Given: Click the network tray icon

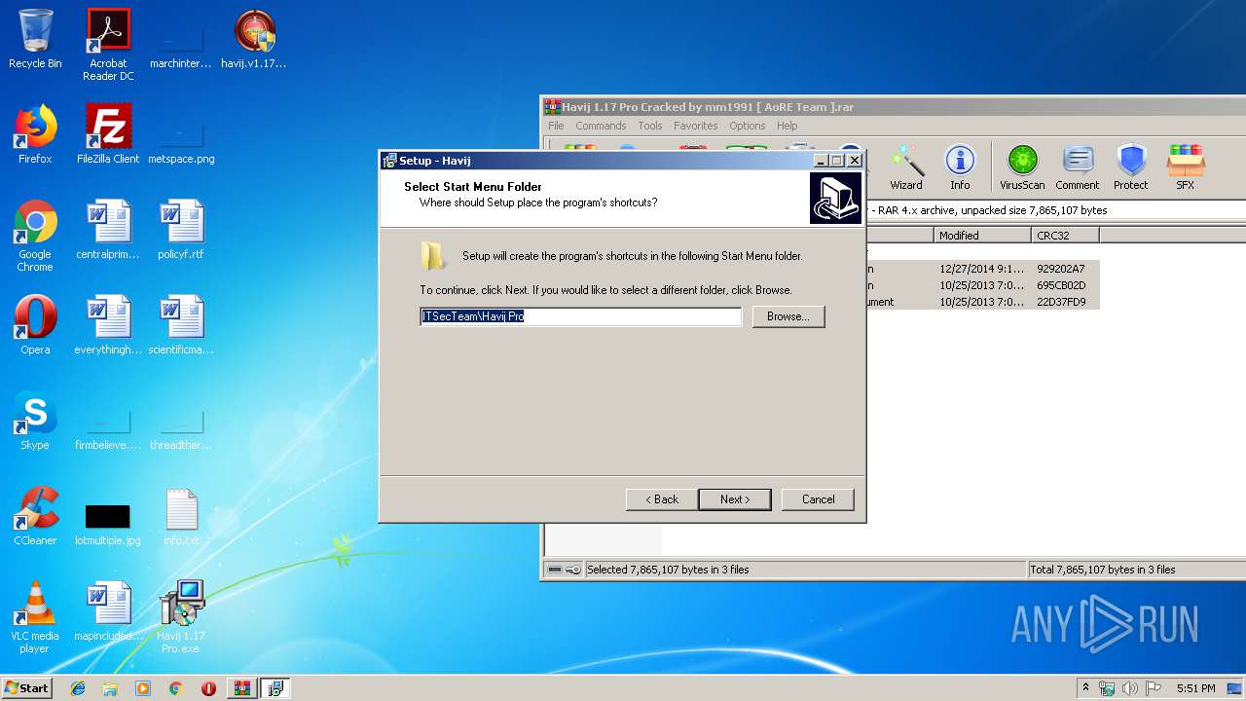Looking at the screenshot, I should 1107,688.
